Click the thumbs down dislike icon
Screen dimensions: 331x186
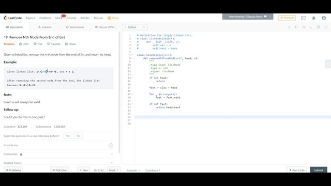tap(35, 44)
